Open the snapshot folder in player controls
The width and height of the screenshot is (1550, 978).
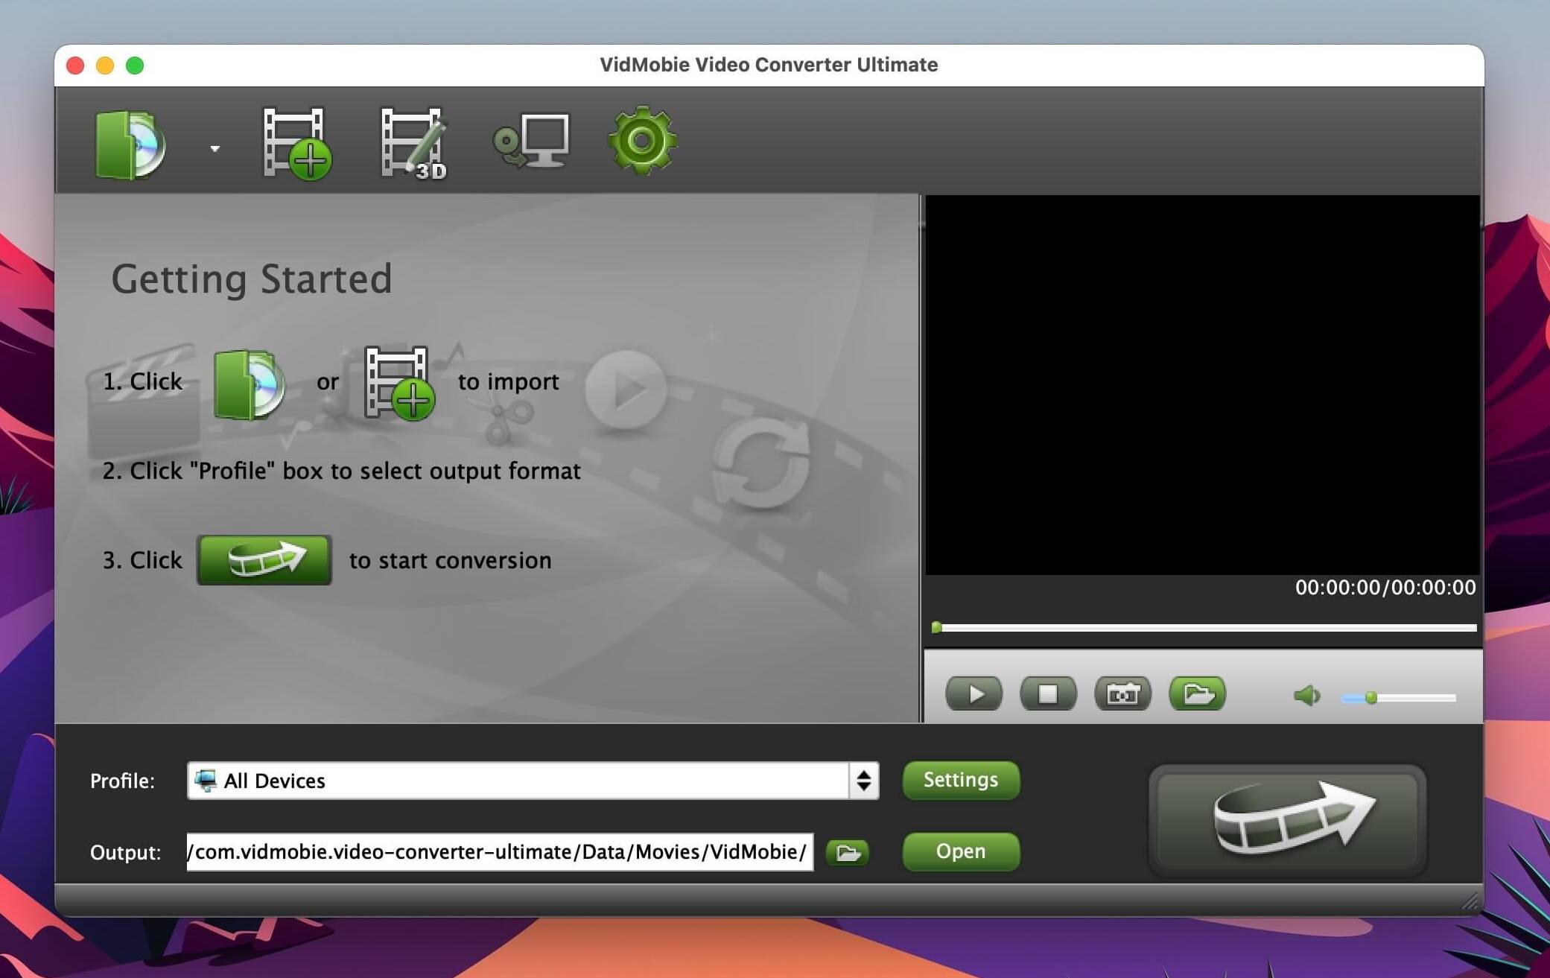coord(1198,694)
